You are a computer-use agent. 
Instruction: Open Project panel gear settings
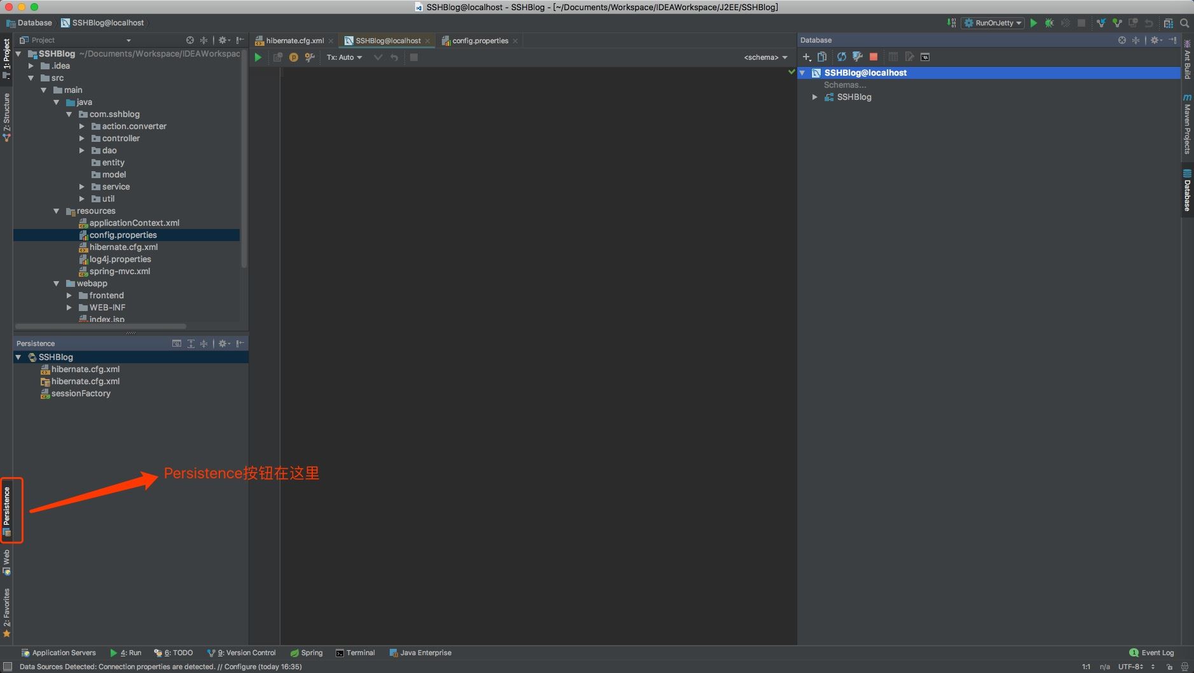(224, 40)
